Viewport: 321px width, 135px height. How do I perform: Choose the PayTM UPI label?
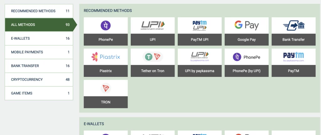click(x=200, y=40)
